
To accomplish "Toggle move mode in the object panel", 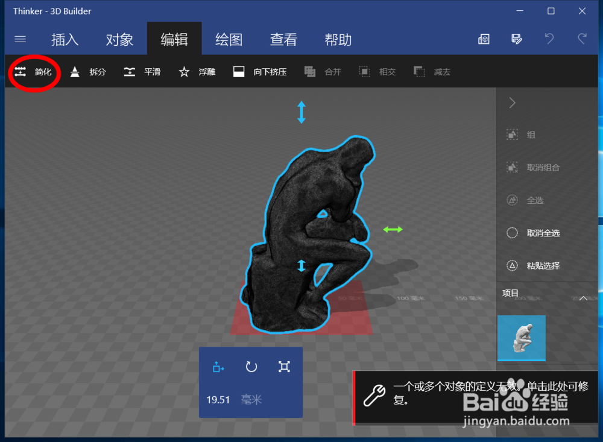I will tap(218, 367).
